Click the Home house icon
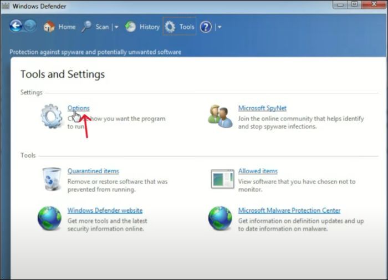The width and height of the screenshot is (388, 280). pos(49,26)
